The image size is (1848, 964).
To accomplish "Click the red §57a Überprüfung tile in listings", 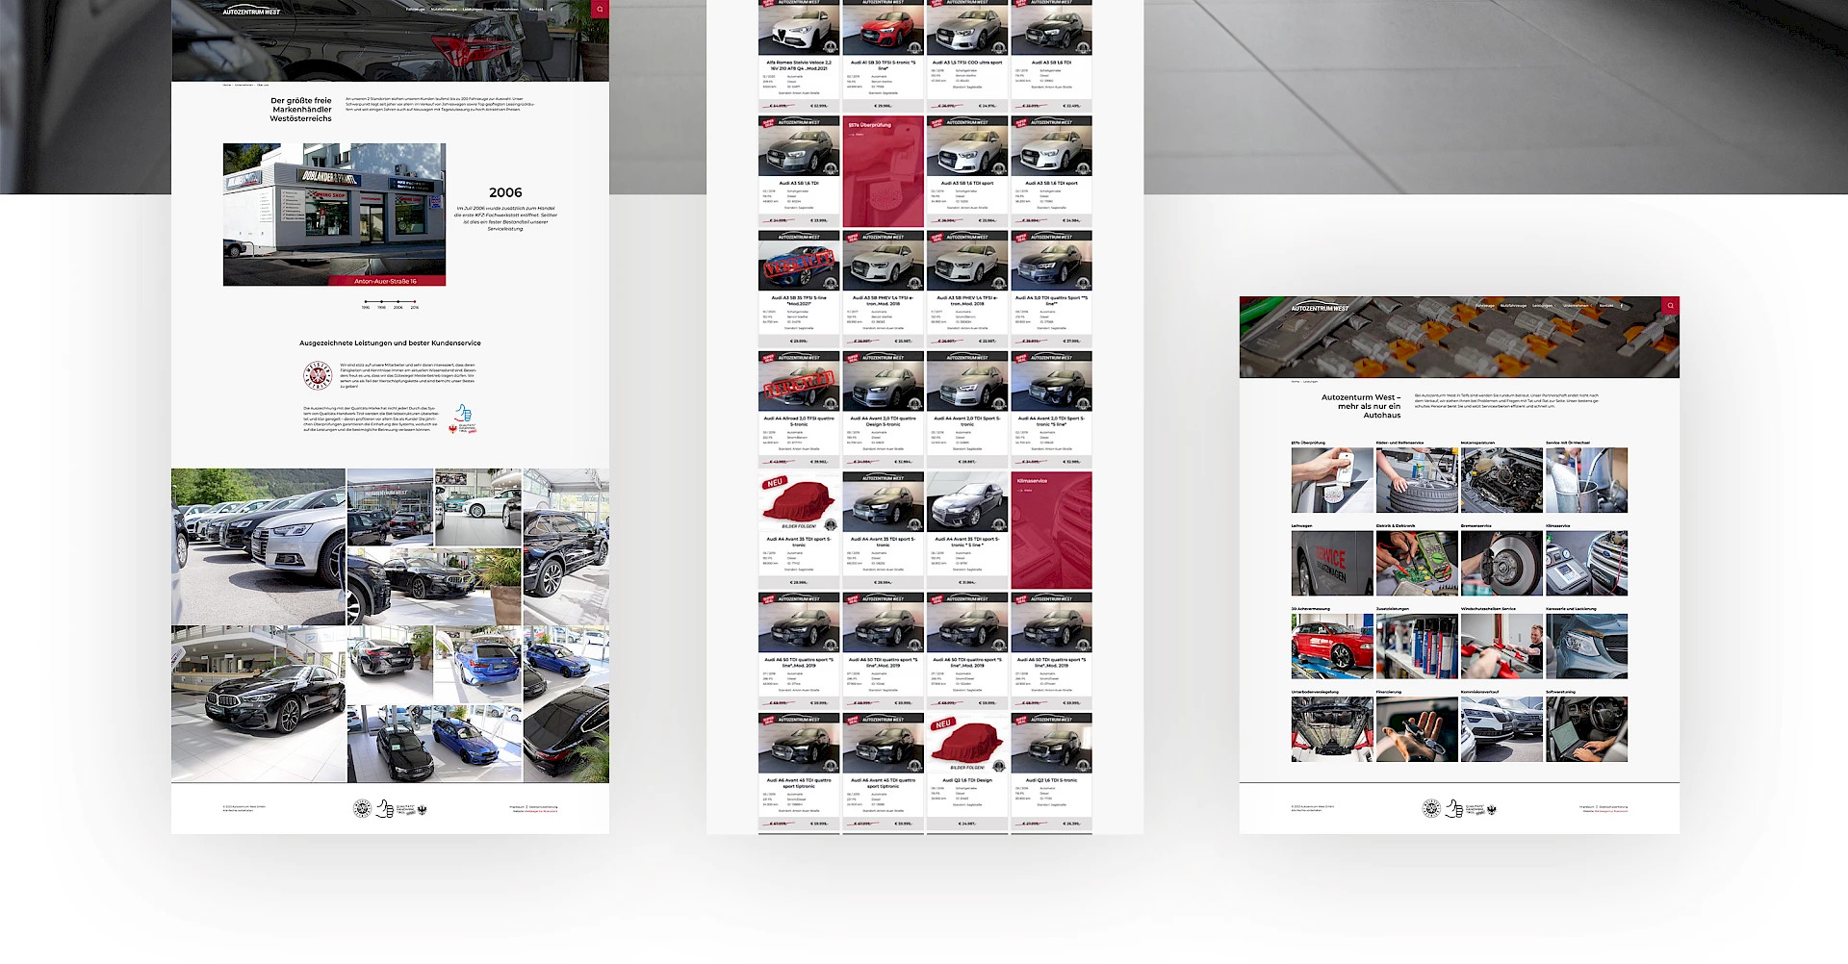I will click(884, 171).
